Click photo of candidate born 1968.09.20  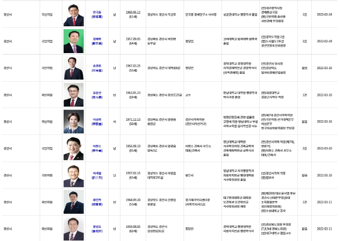tap(73, 202)
